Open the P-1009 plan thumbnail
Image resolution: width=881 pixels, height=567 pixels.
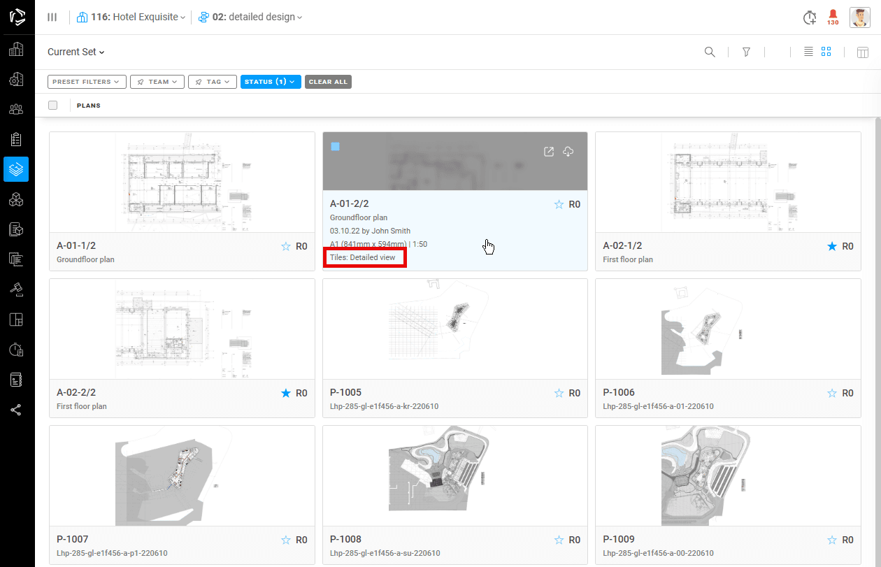pyautogui.click(x=728, y=475)
